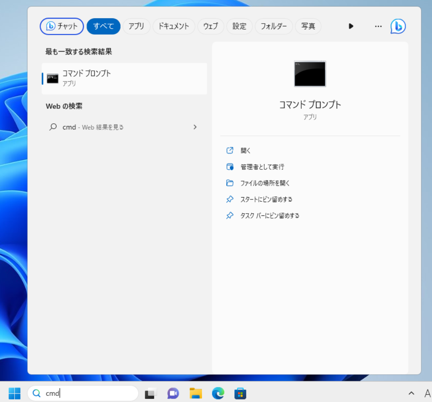The width and height of the screenshot is (432, 402).
Task: Switch to the フォルダー filter tab
Action: [274, 26]
